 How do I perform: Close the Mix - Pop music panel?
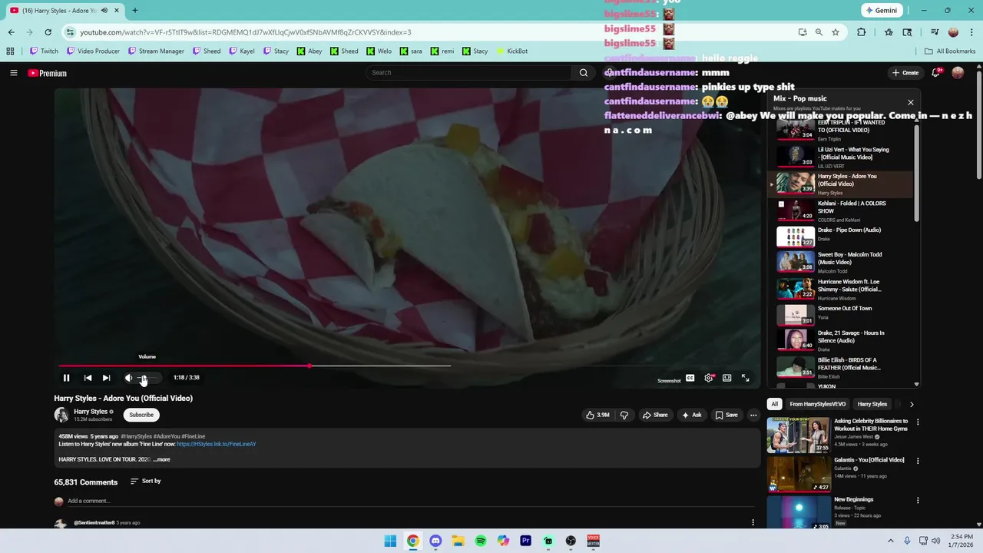click(x=911, y=102)
